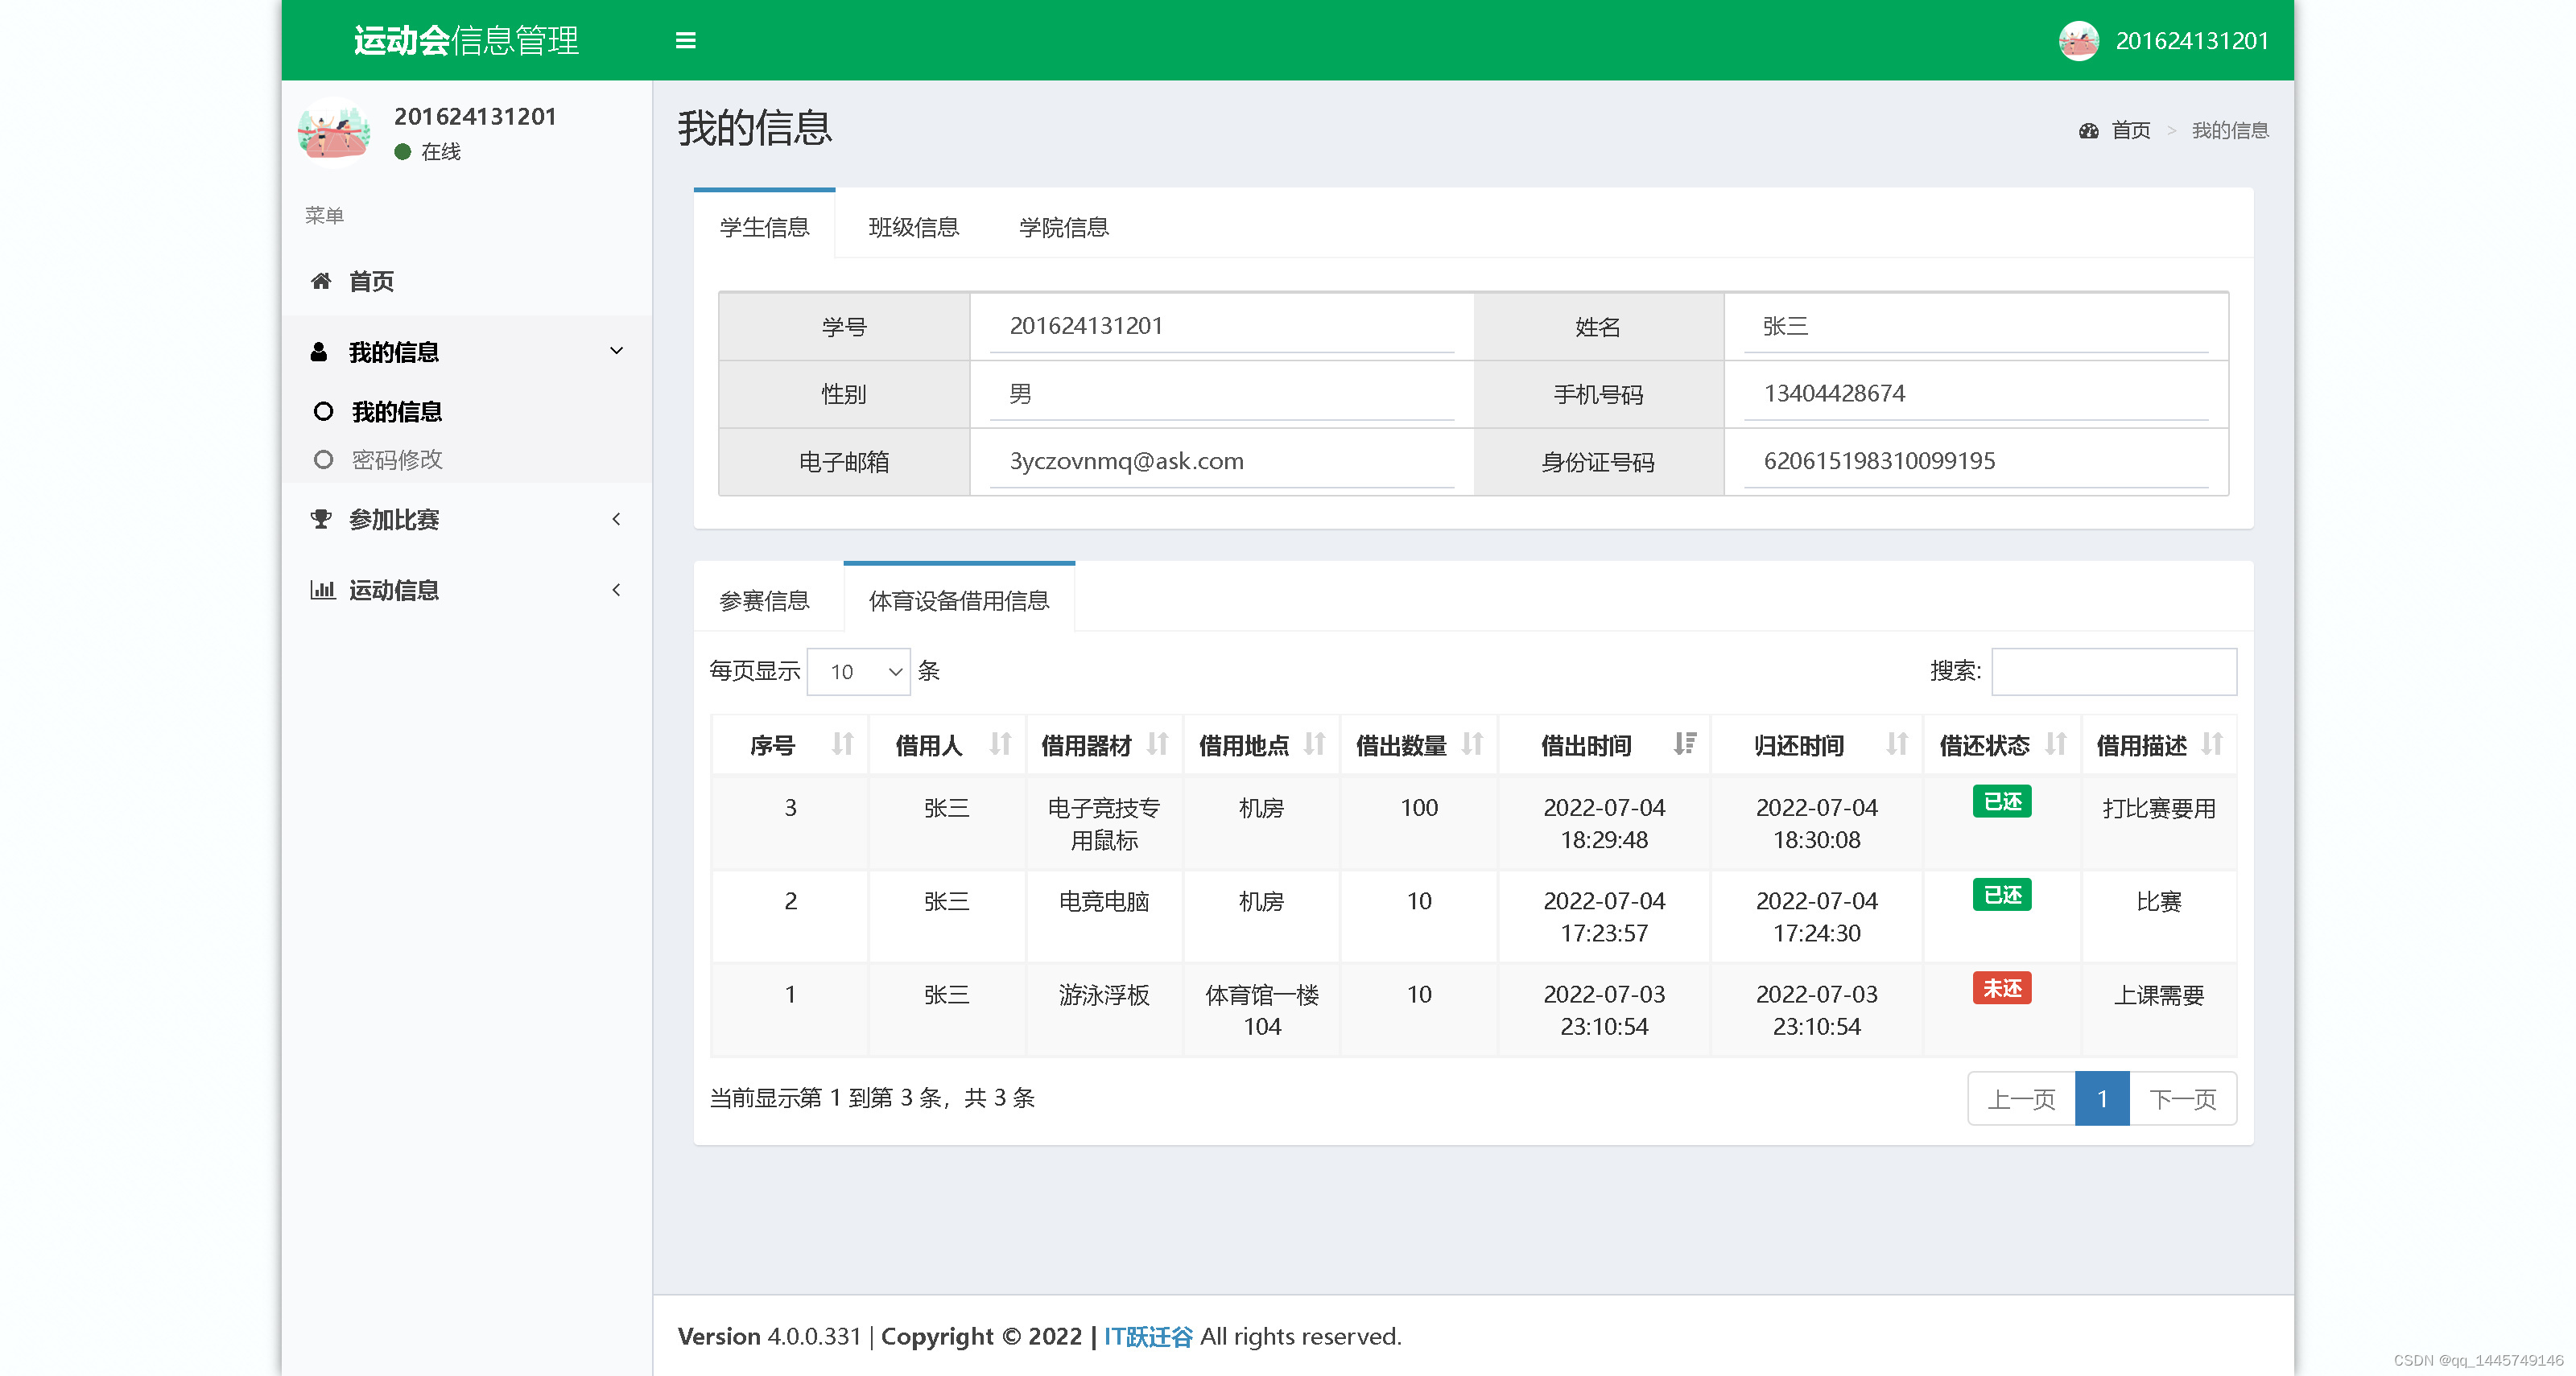This screenshot has height=1376, width=2576.
Task: Focus the 搜索 search input field
Action: point(2114,672)
